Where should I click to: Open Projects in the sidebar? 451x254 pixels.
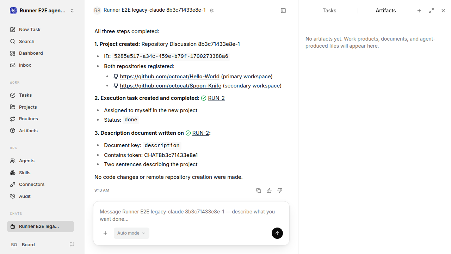[x=41, y=107]
